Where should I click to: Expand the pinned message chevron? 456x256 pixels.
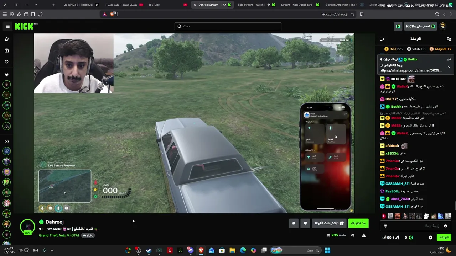pos(449,67)
